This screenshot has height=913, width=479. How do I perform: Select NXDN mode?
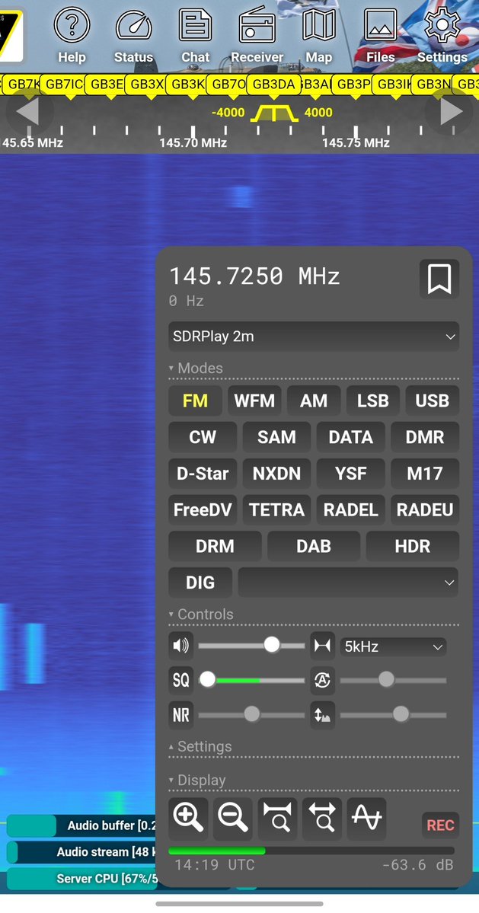click(x=276, y=474)
